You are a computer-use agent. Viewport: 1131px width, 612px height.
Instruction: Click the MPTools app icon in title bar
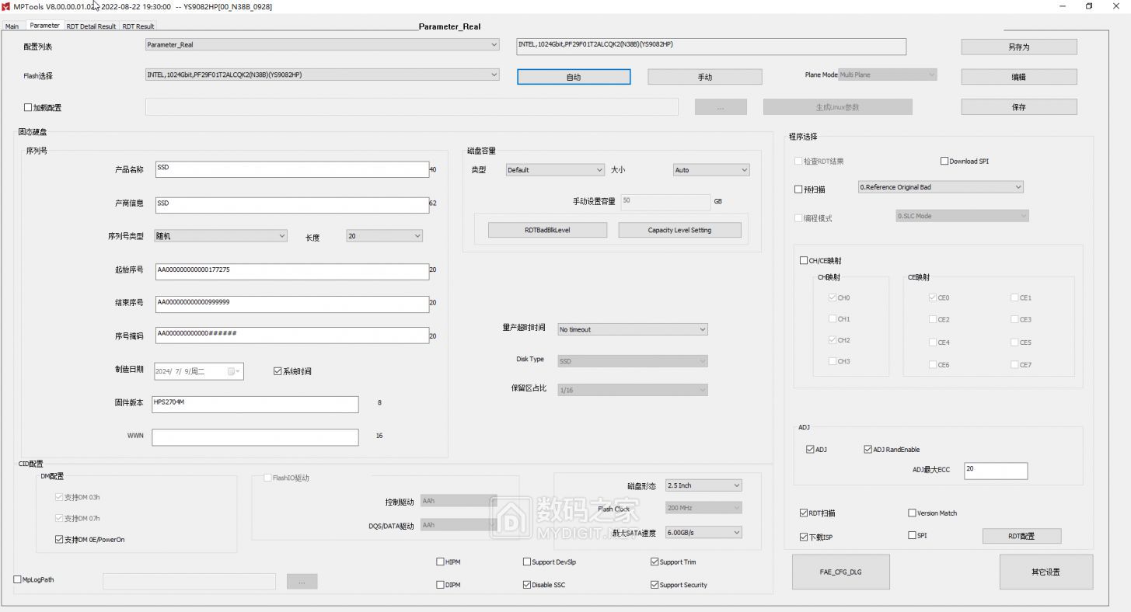click(6, 6)
